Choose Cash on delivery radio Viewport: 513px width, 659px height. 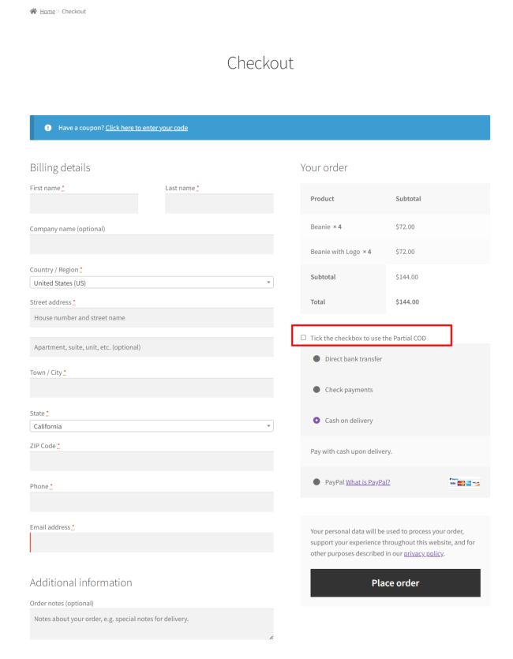(316, 421)
